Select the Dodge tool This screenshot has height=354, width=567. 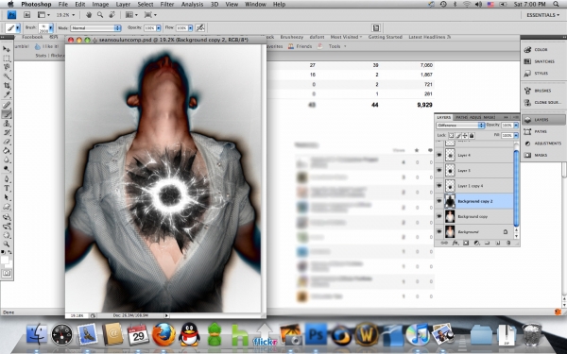7,169
